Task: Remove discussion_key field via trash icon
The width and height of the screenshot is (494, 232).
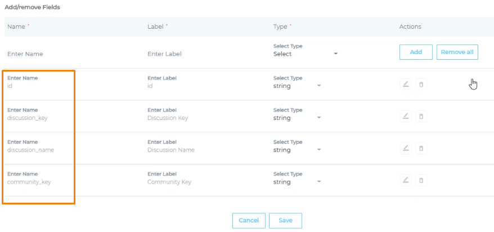Action: point(421,117)
